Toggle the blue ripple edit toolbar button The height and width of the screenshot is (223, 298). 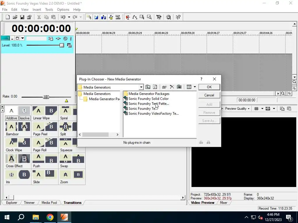(104, 17)
